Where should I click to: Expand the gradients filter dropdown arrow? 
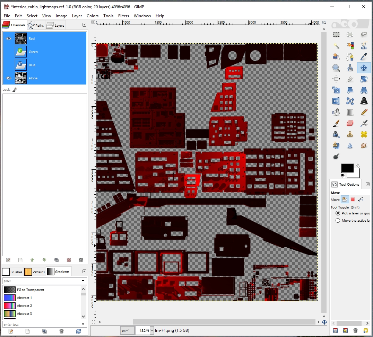pos(83,281)
